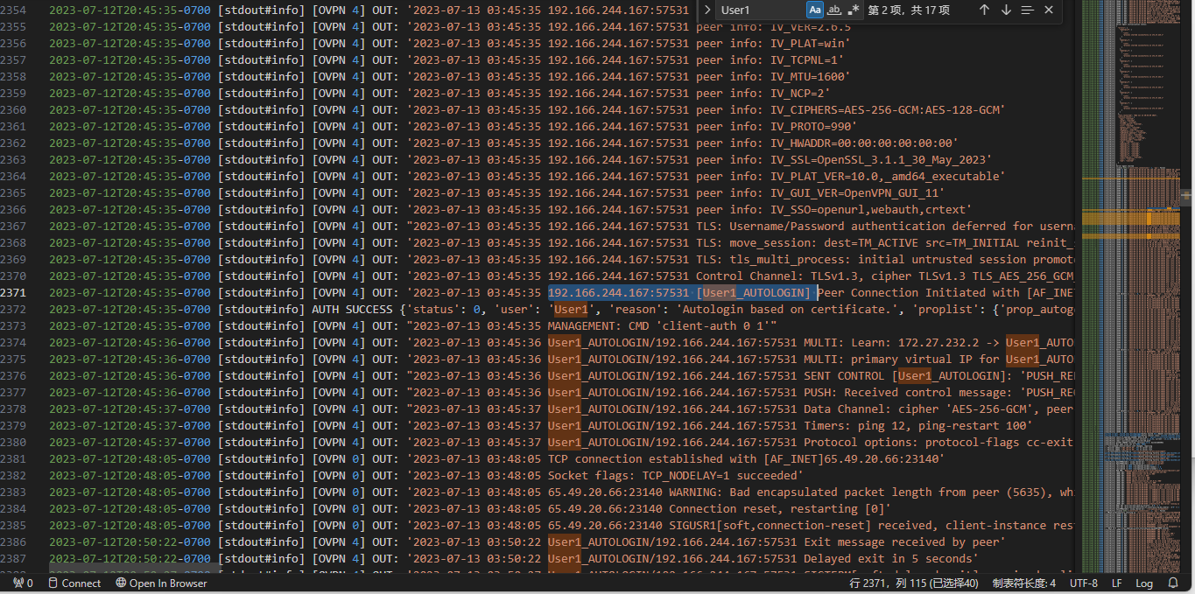Click 'Delayed exit in 5 seconds' text
This screenshot has width=1195, height=594.
pos(888,558)
